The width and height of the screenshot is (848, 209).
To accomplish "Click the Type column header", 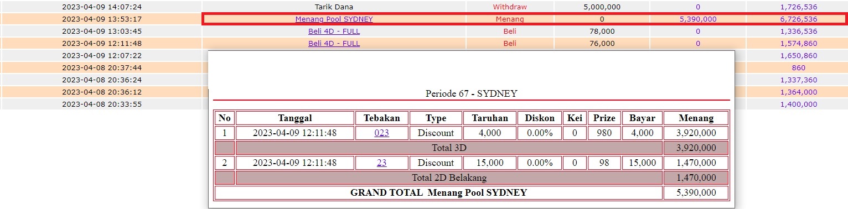I will [436, 118].
